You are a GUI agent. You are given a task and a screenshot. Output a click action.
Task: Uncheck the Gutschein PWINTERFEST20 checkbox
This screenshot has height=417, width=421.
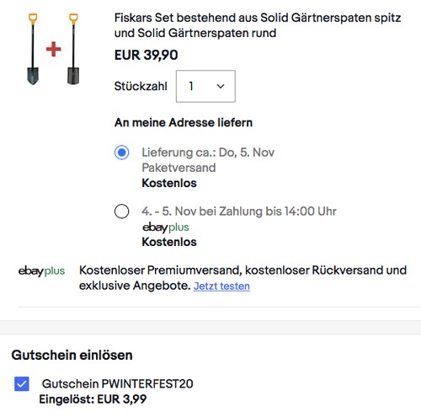coord(22,384)
